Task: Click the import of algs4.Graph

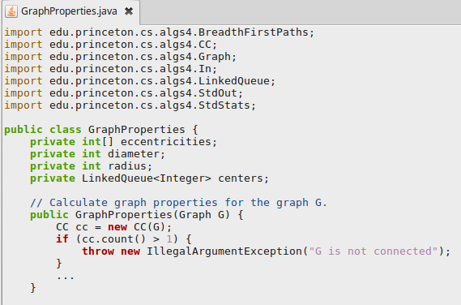Action: (x=120, y=57)
